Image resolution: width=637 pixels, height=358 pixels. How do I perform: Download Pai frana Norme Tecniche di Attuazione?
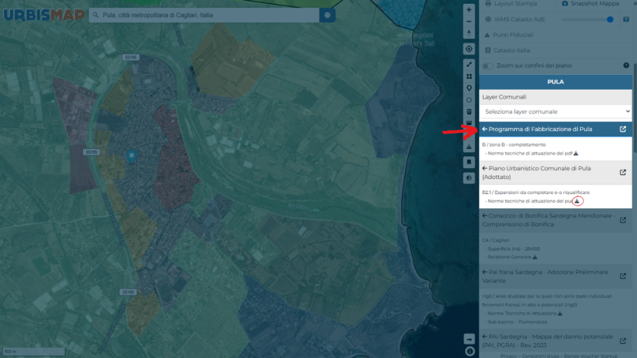click(x=560, y=313)
